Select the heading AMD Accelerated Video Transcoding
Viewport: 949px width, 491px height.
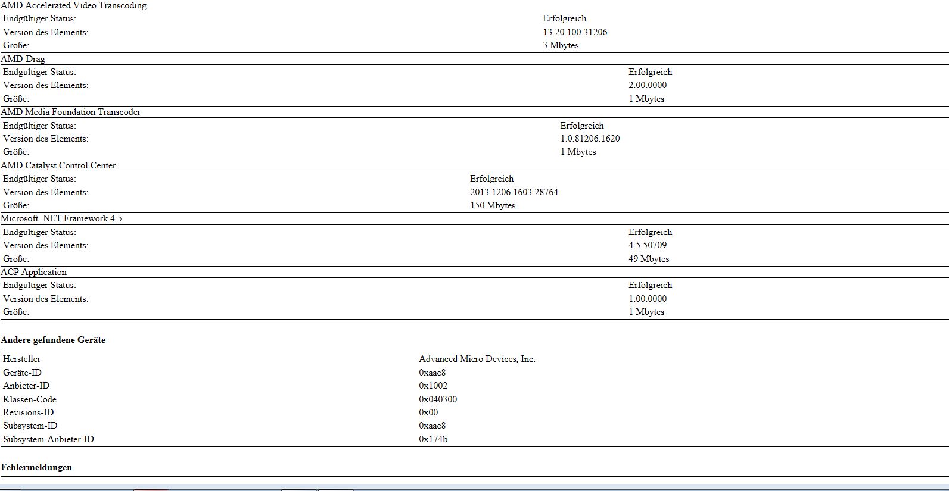(x=73, y=5)
